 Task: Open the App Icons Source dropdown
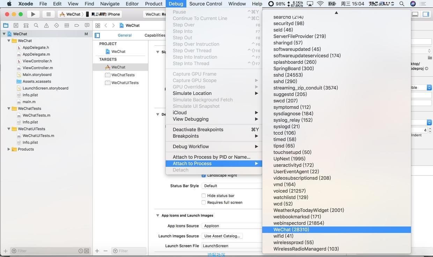tap(232, 226)
